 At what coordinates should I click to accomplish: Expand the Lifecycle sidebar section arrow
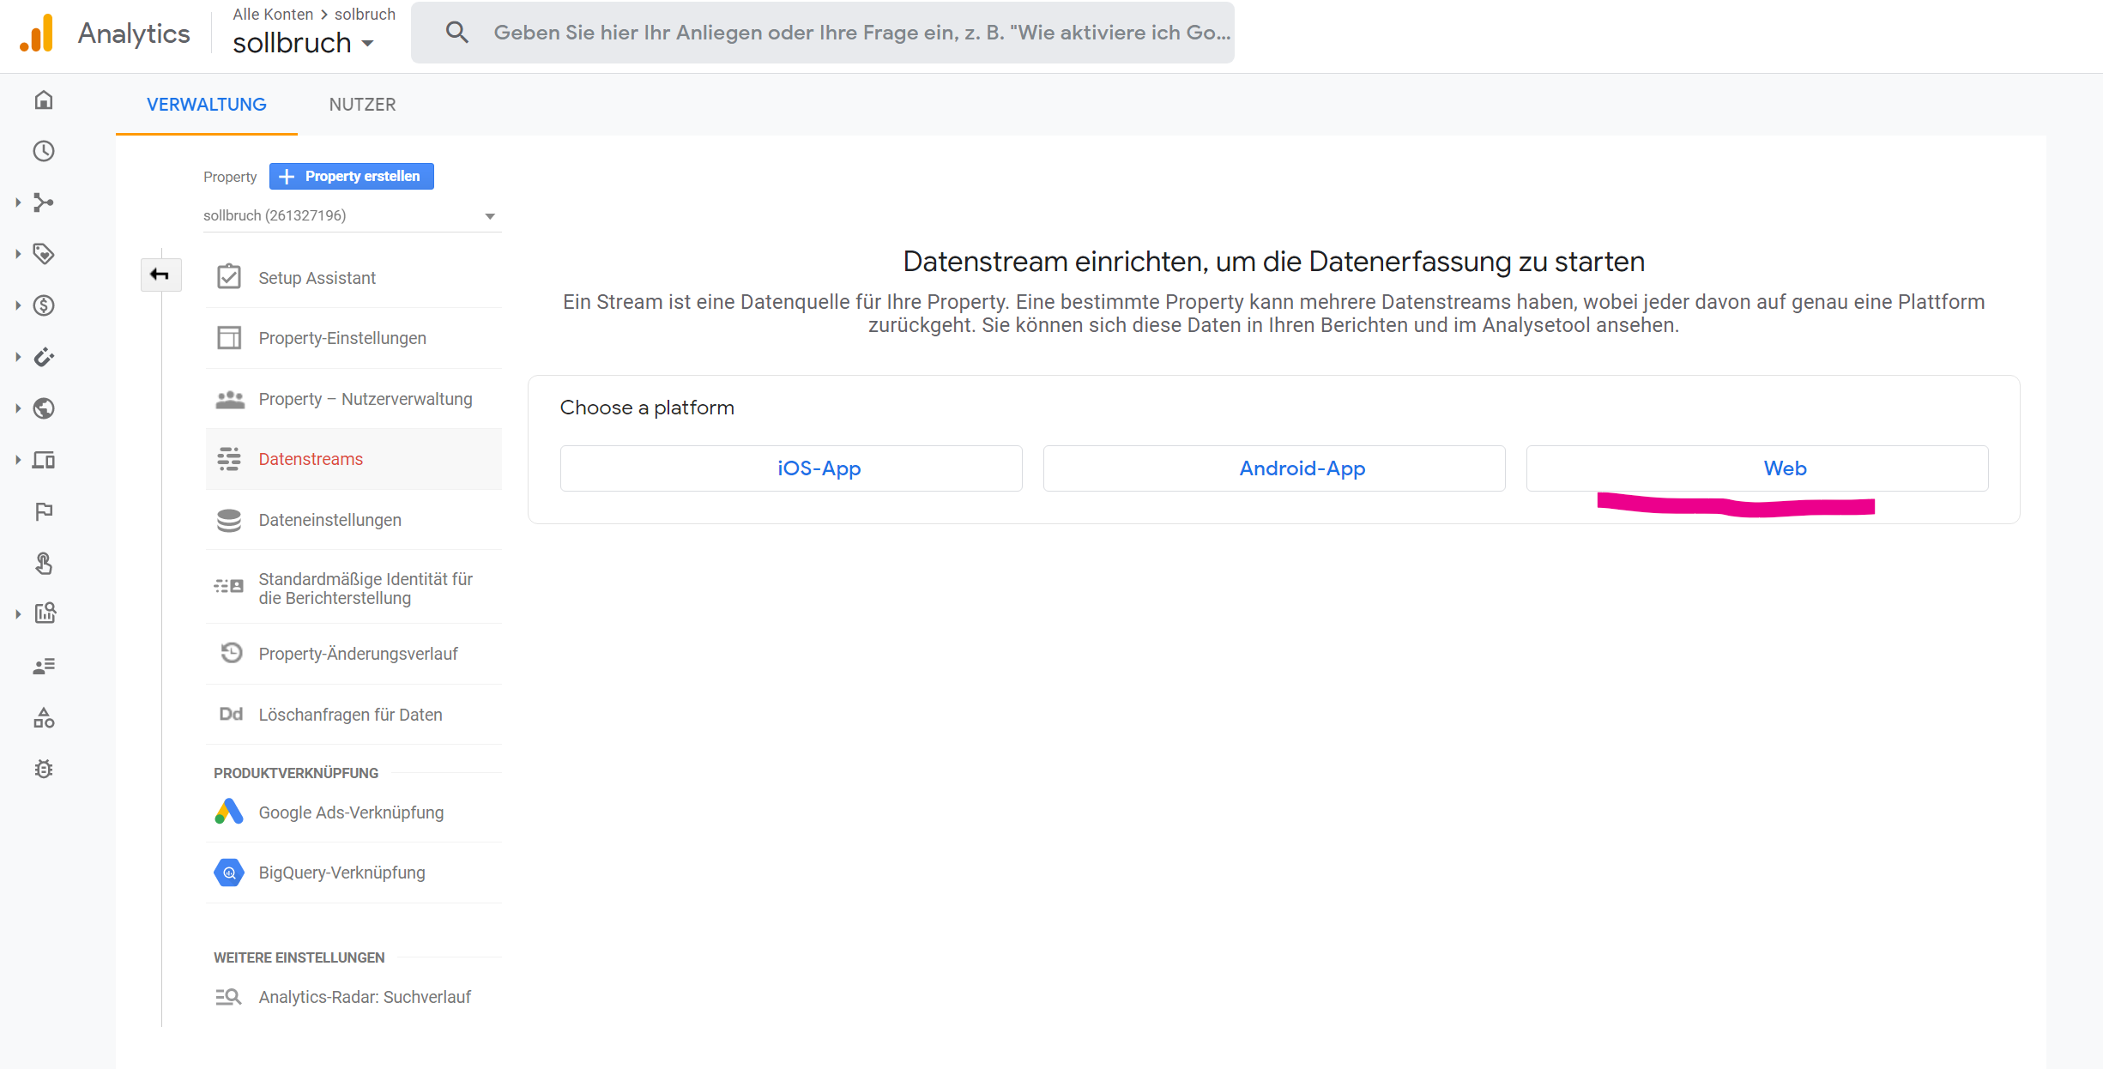click(x=18, y=202)
